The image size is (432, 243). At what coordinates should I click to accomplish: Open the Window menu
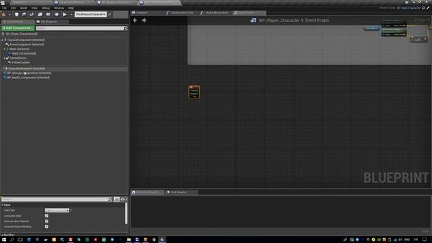(x=59, y=8)
